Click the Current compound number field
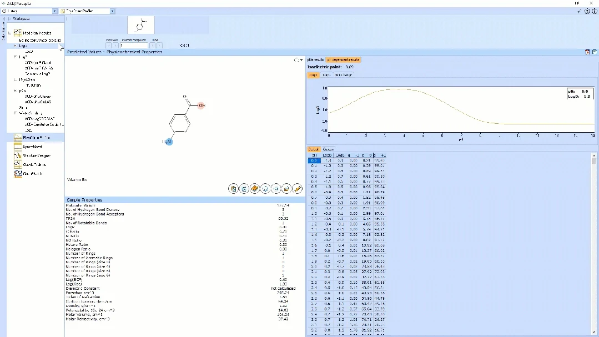599x337 pixels. [x=134, y=45]
